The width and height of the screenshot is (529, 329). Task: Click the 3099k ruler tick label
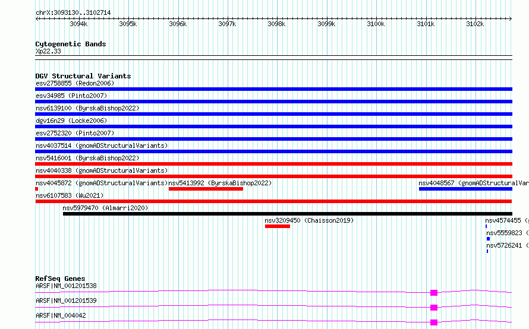326,24
